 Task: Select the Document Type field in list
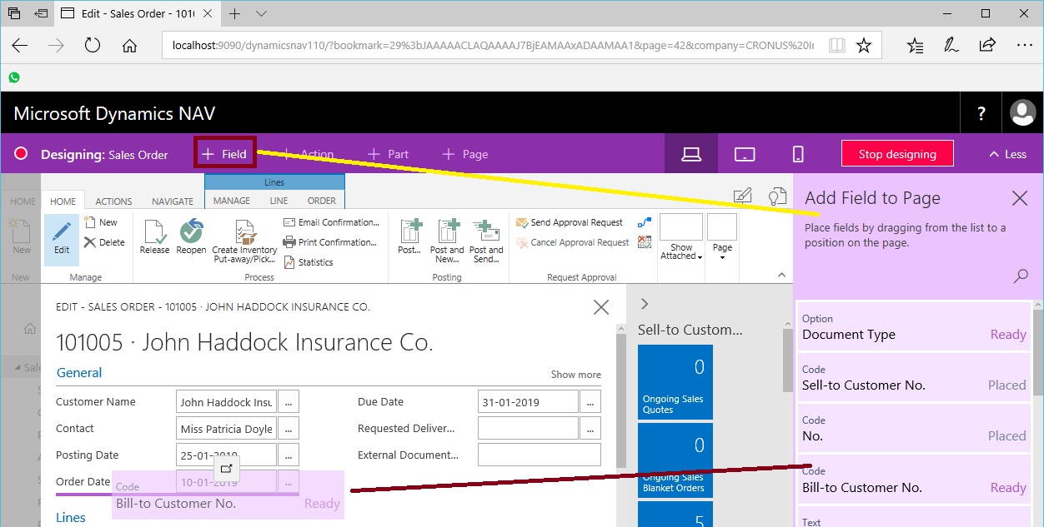pyautogui.click(x=913, y=327)
